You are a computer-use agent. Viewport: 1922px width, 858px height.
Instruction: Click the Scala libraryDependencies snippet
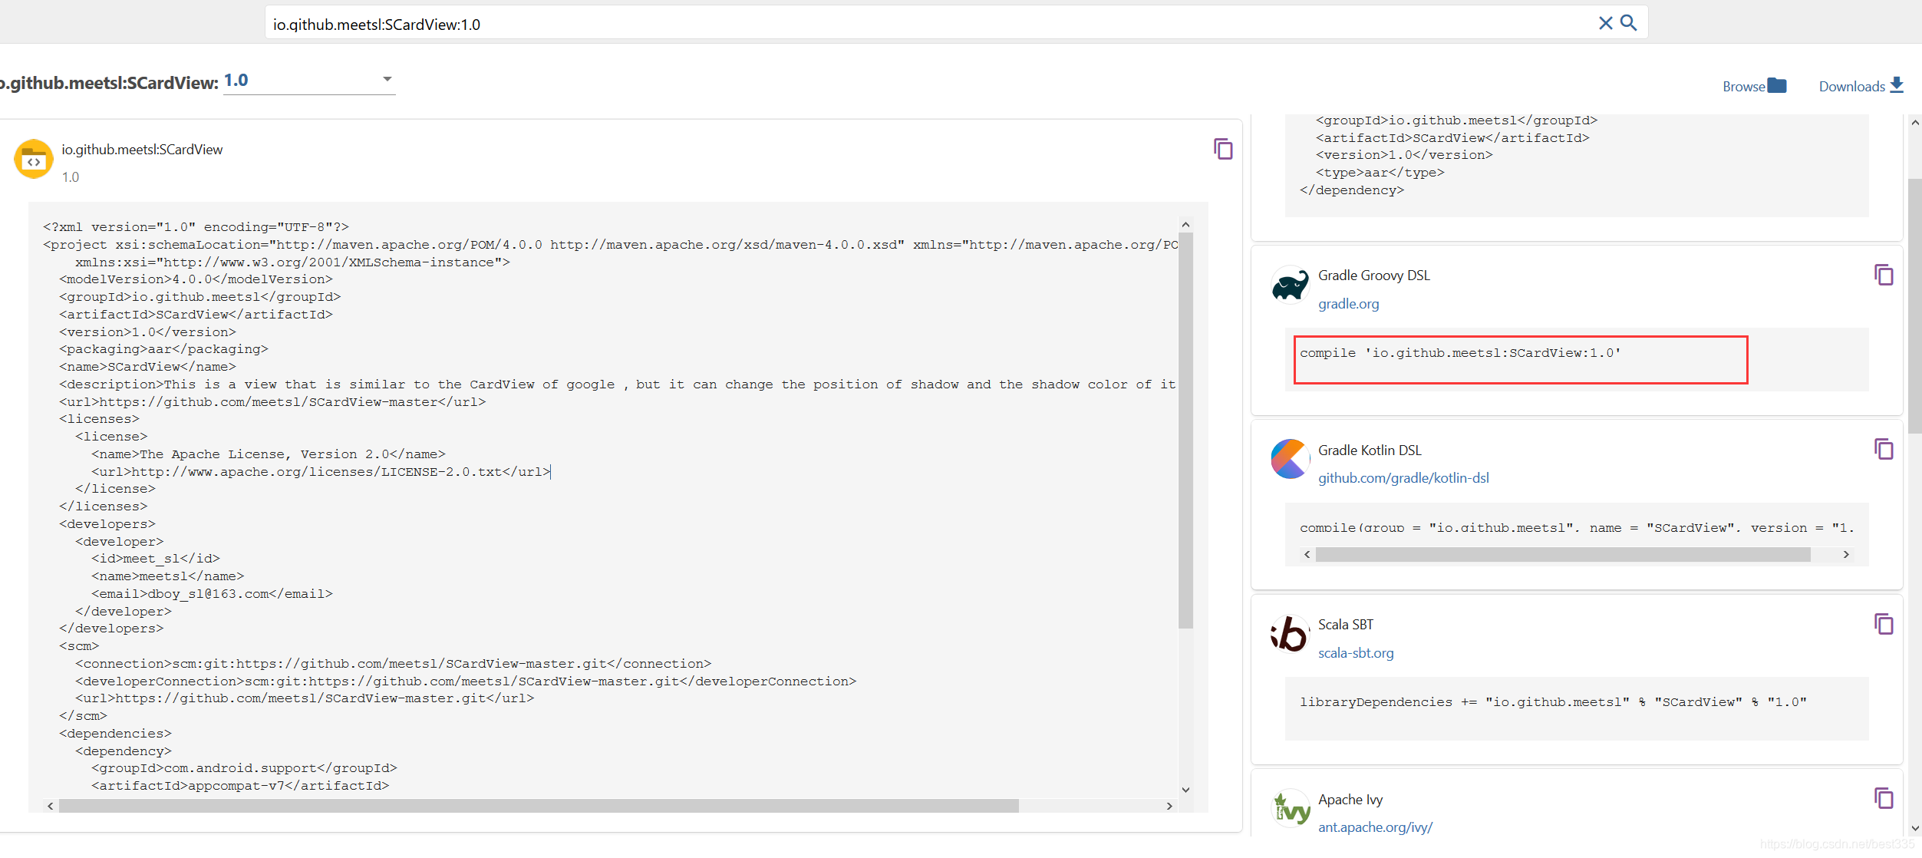coord(1553,702)
